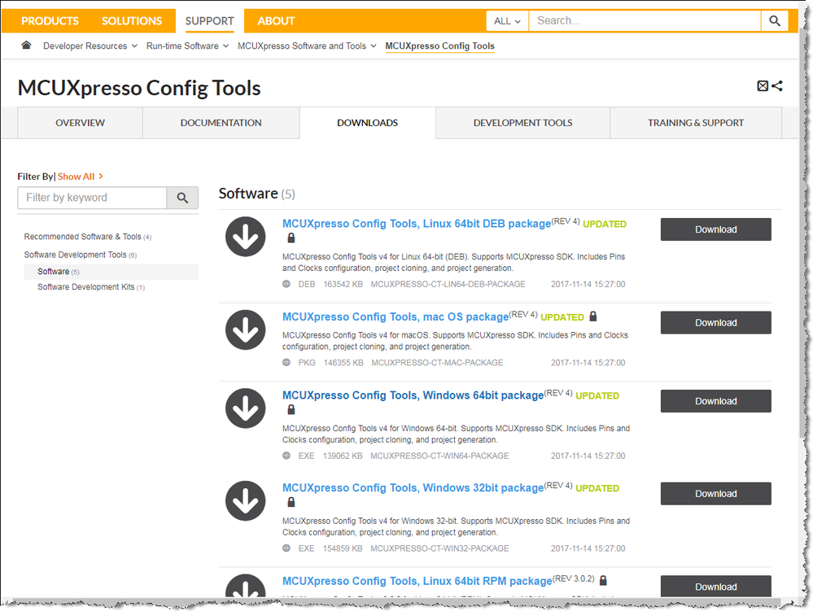Select Software Development Tools filter
The height and width of the screenshot is (611, 813).
pyautogui.click(x=80, y=255)
